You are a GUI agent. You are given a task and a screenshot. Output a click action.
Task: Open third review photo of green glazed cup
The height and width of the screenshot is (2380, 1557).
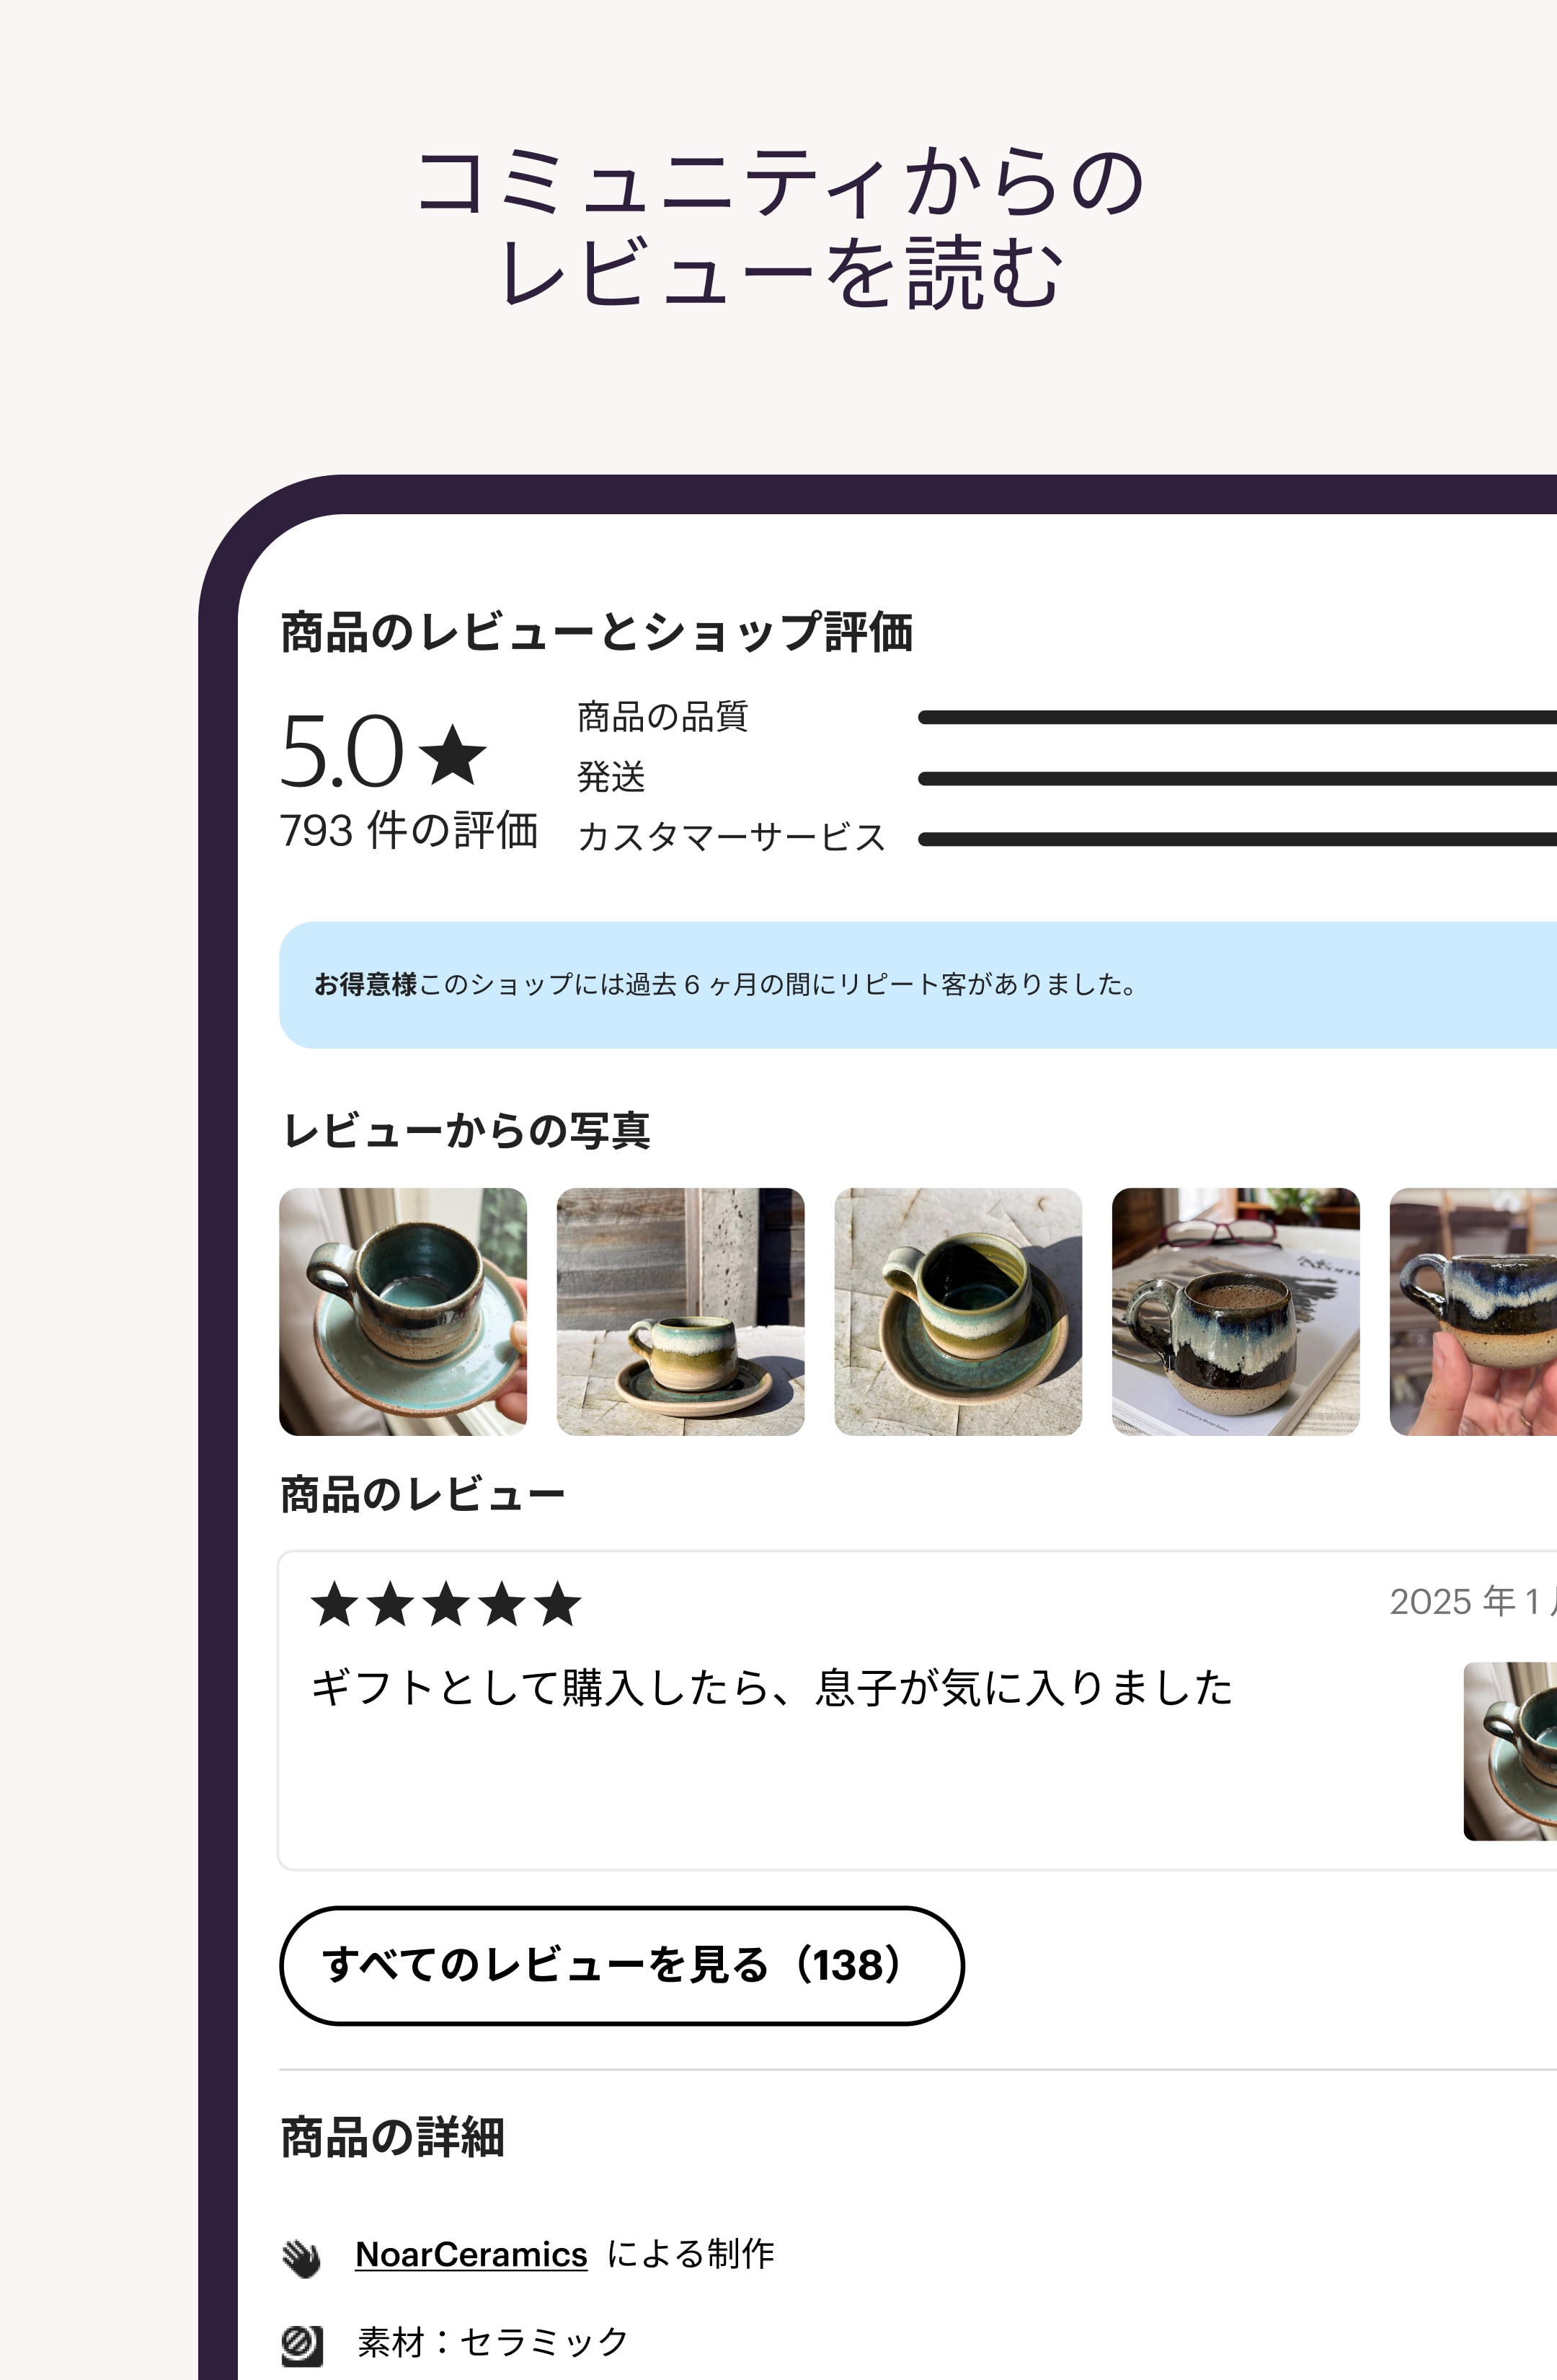[x=959, y=1311]
